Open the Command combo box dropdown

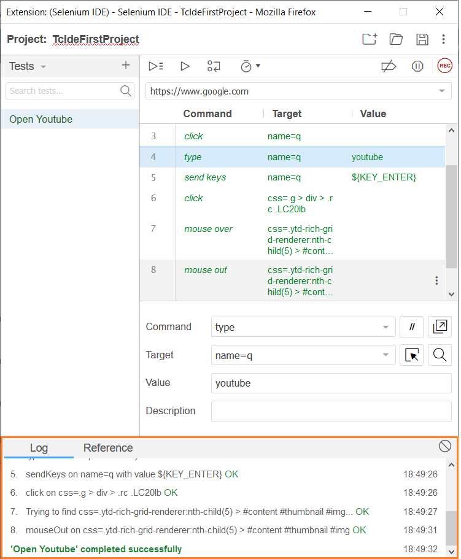click(385, 327)
